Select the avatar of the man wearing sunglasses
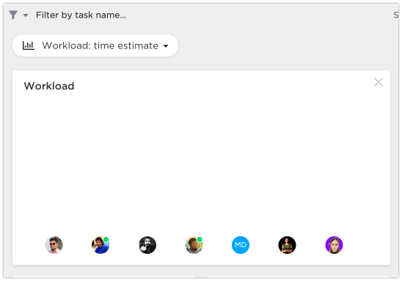The image size is (402, 281). (54, 245)
